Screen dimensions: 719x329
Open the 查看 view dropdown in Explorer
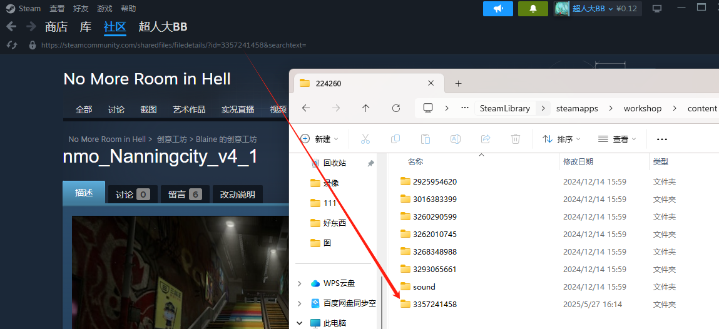[x=617, y=139]
